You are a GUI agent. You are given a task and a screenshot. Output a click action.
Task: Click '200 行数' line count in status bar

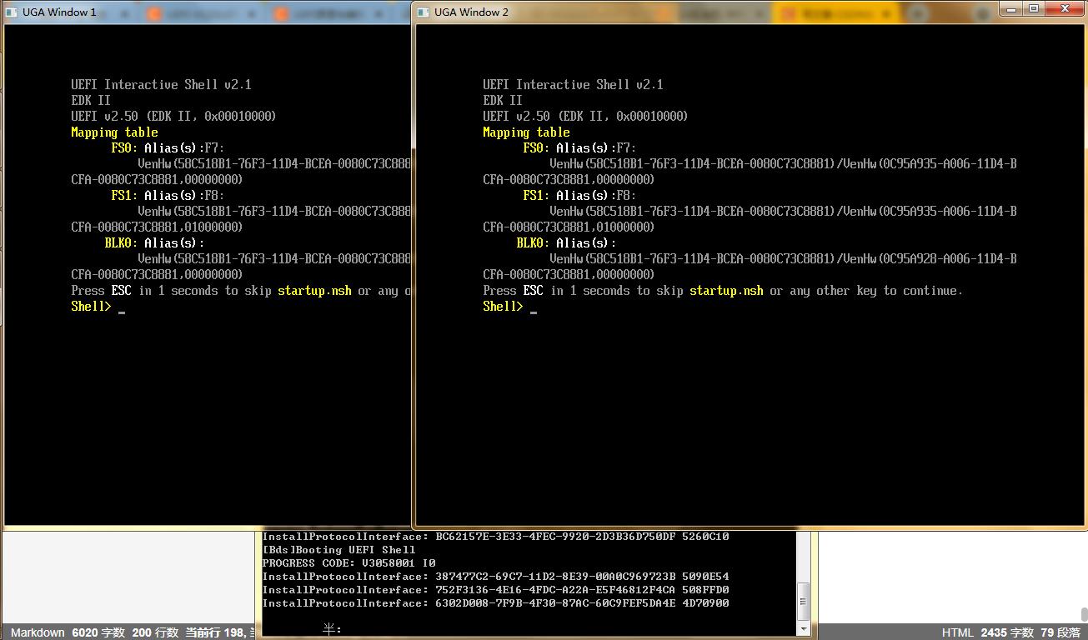click(x=155, y=632)
